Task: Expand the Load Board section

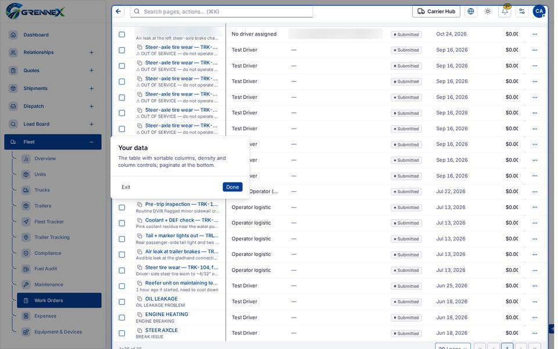Action: pyautogui.click(x=91, y=124)
